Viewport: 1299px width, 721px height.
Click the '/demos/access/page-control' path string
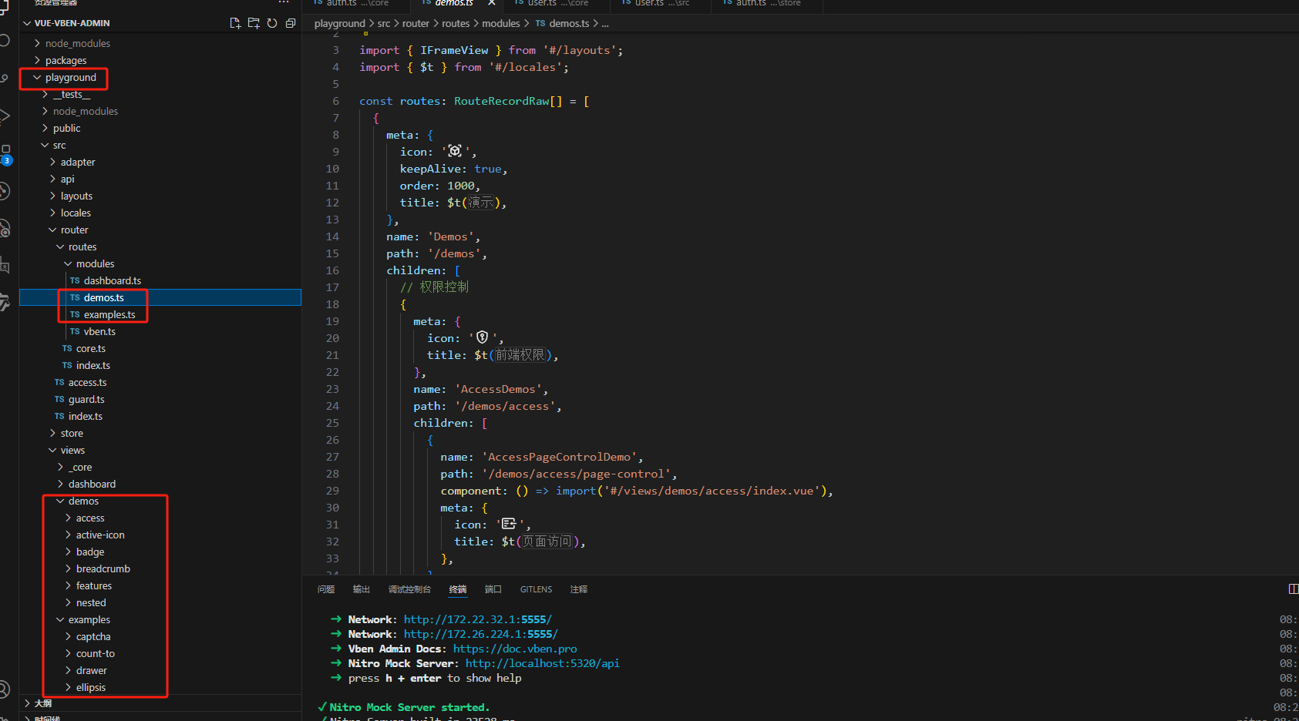[x=577, y=475]
